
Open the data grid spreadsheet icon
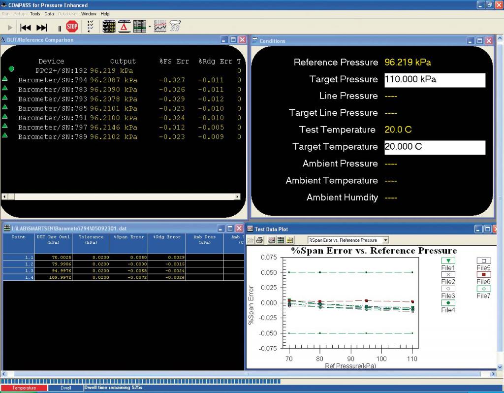[x=139, y=27]
